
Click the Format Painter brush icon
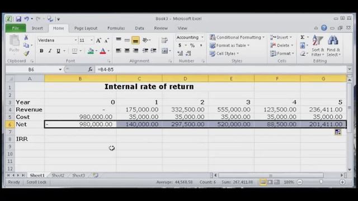point(26,54)
